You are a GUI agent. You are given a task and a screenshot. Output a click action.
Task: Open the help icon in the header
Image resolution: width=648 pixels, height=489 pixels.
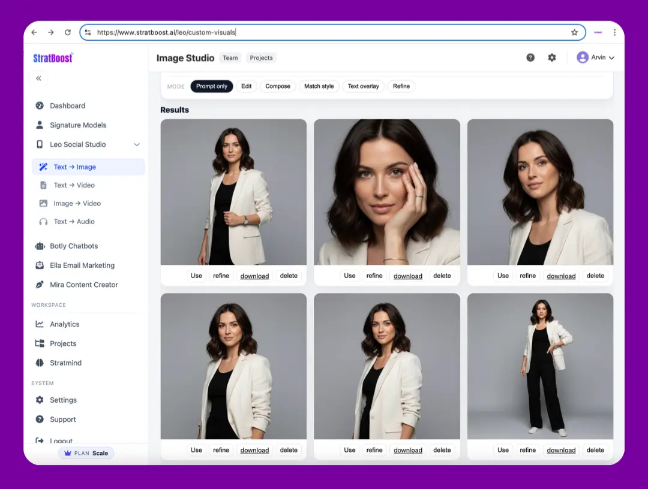530,57
